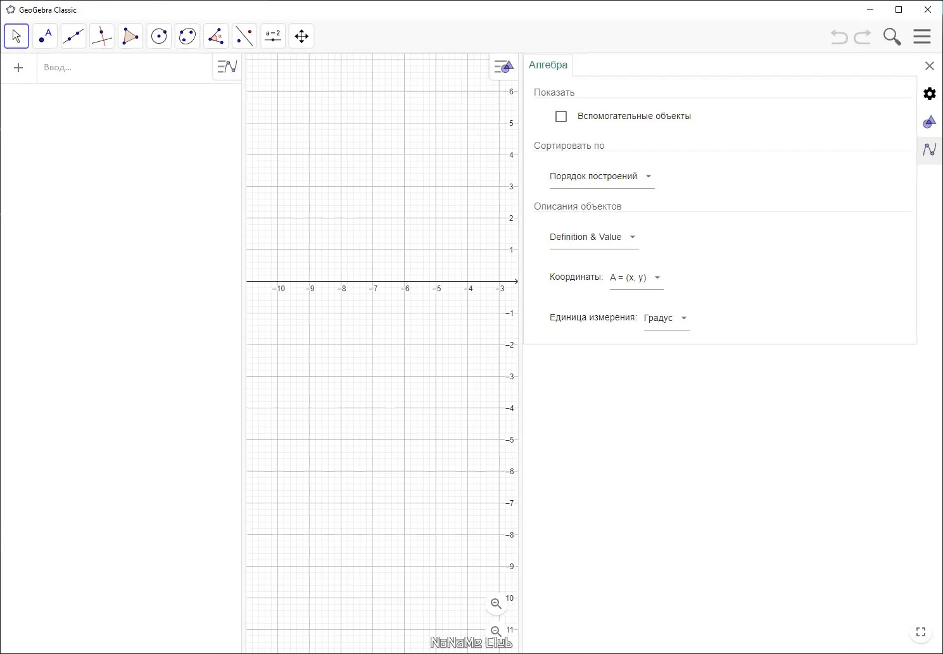Image resolution: width=943 pixels, height=654 pixels.
Task: Select the Reflect about Line tool
Action: pos(244,36)
